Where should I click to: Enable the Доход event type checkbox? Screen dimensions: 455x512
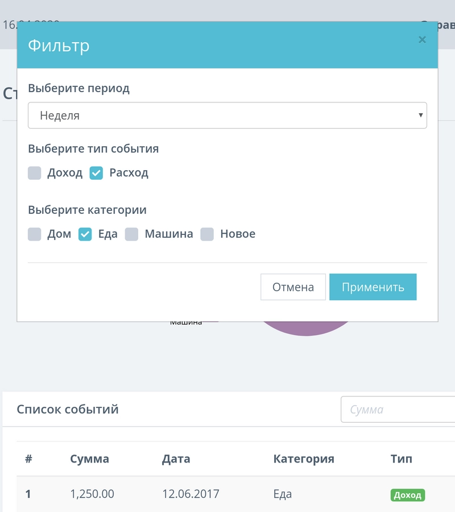tap(35, 173)
